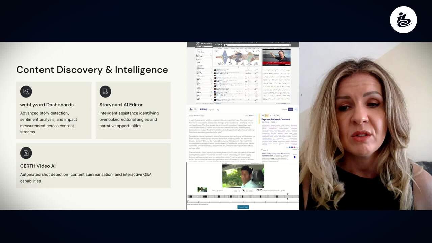Open the style dropdown at editor top right

(253, 116)
